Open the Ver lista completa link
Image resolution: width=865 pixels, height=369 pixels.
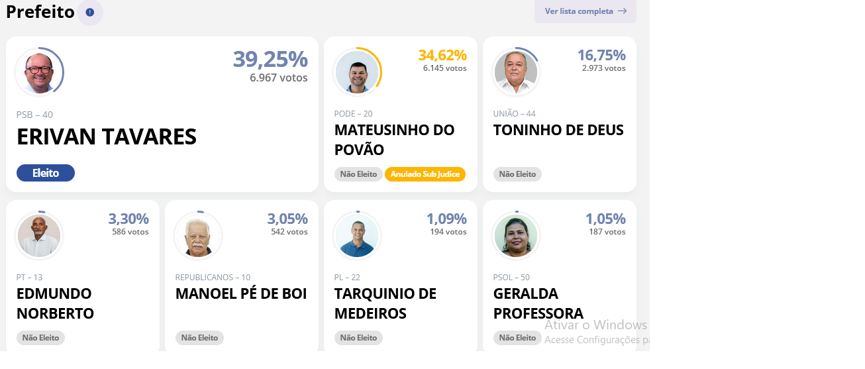click(x=585, y=11)
